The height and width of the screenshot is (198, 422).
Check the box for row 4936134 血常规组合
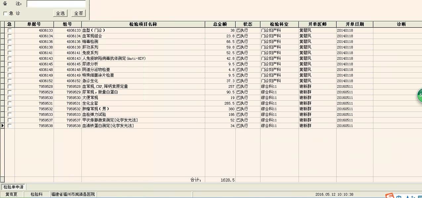[x=10, y=36]
